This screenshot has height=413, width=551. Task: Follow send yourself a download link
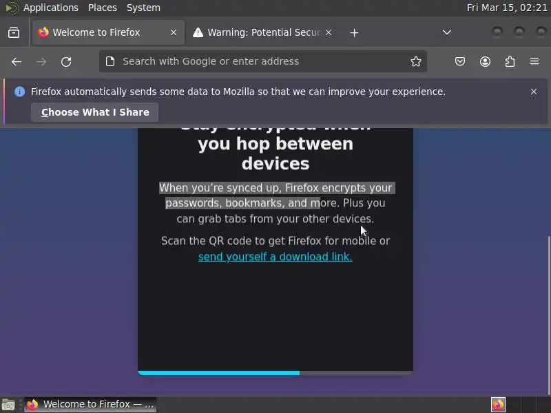(275, 257)
